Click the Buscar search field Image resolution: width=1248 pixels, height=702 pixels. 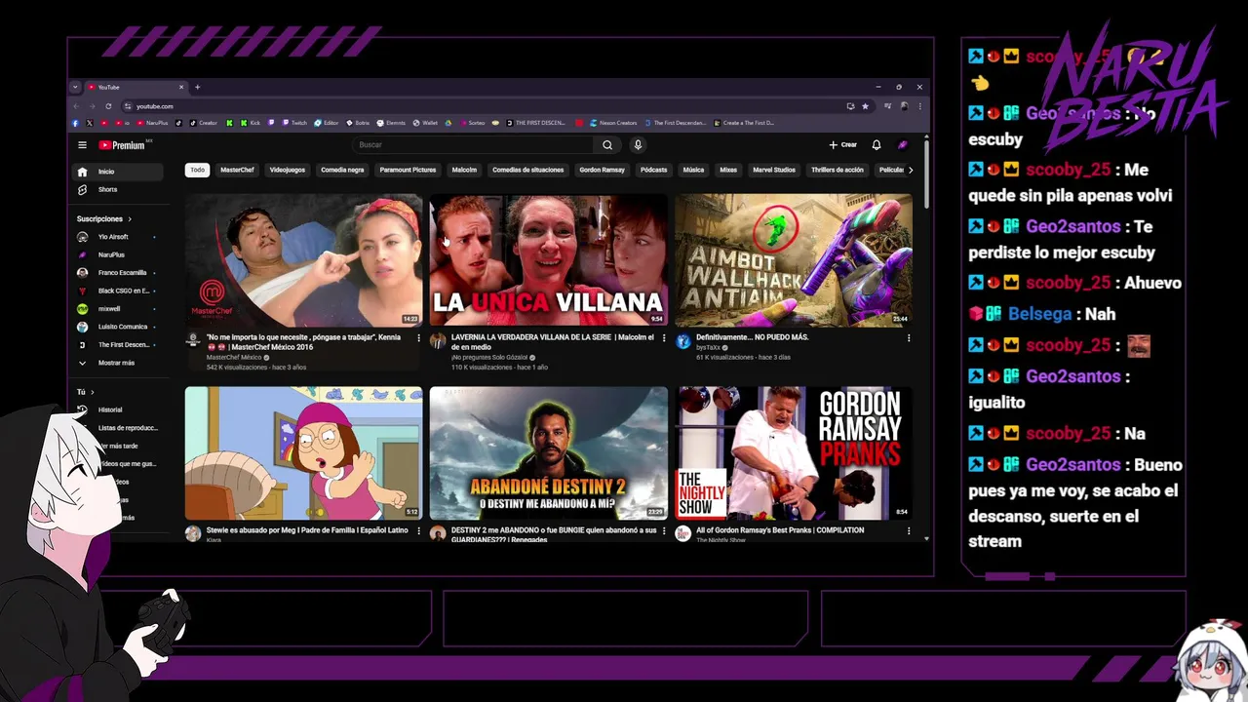pyautogui.click(x=473, y=145)
